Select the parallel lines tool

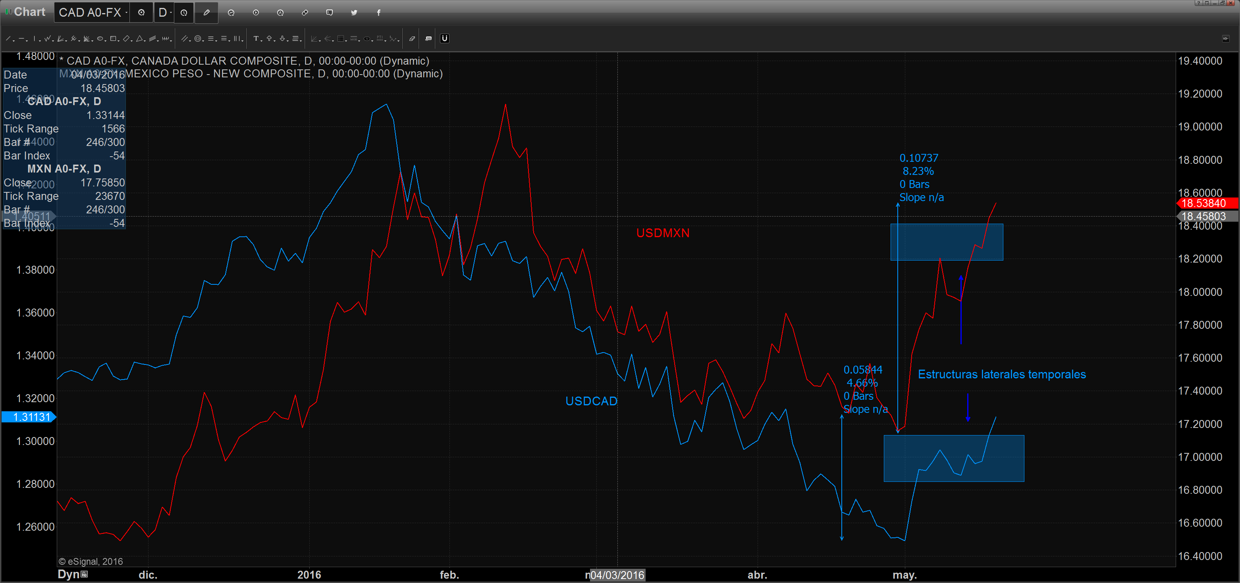(184, 38)
